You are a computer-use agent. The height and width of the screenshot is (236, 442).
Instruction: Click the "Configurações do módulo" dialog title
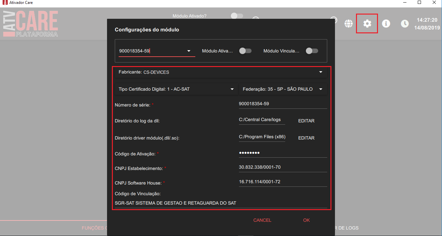click(147, 30)
